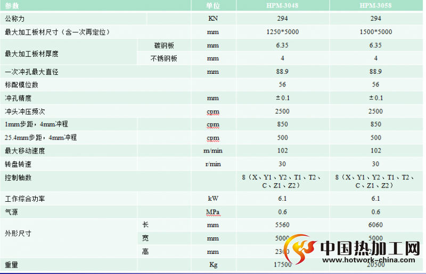
Task: Click 56 under HPM-3048
Action: tap(282, 84)
